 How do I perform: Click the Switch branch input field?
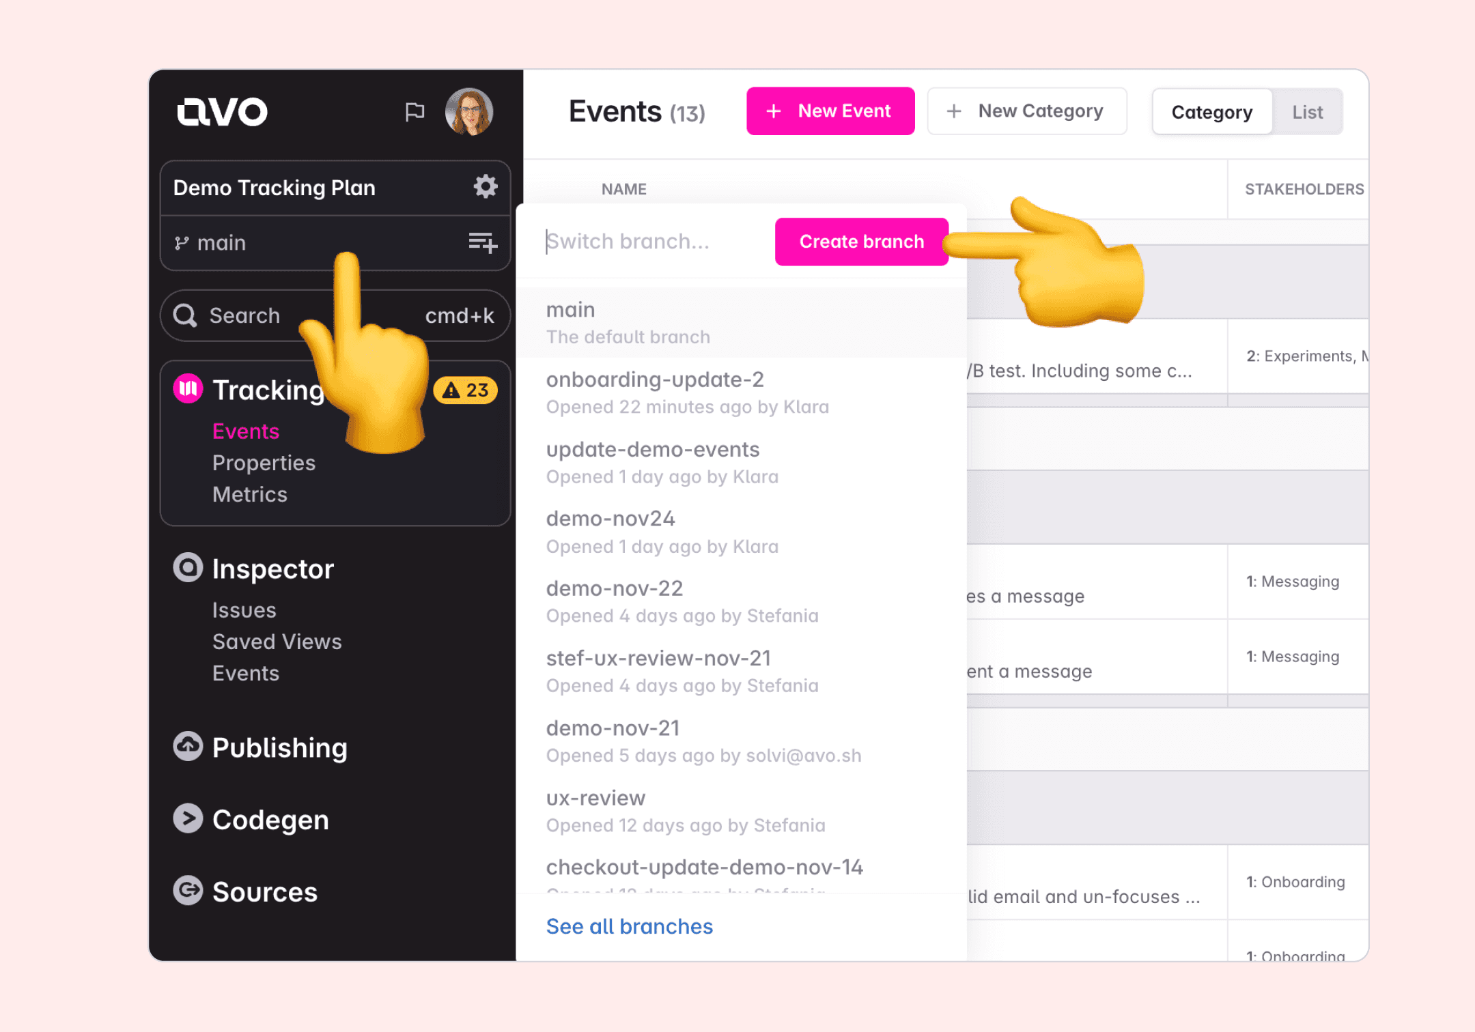645,239
